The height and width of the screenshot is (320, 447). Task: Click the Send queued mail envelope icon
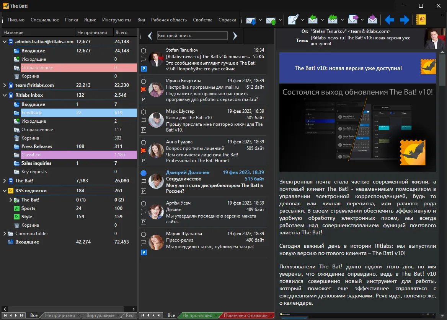point(271,20)
